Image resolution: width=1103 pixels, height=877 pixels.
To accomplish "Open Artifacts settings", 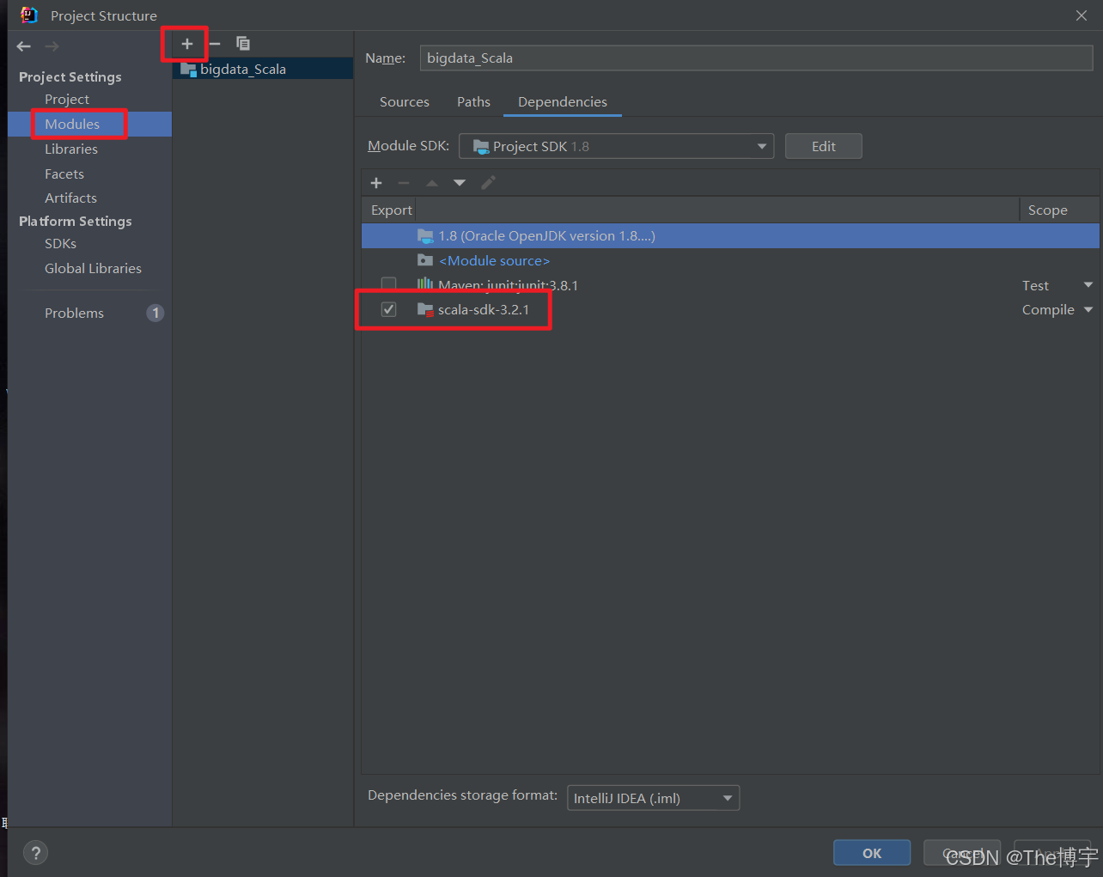I will [x=70, y=198].
